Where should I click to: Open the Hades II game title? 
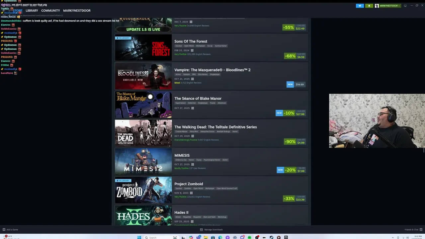pyautogui.click(x=181, y=212)
